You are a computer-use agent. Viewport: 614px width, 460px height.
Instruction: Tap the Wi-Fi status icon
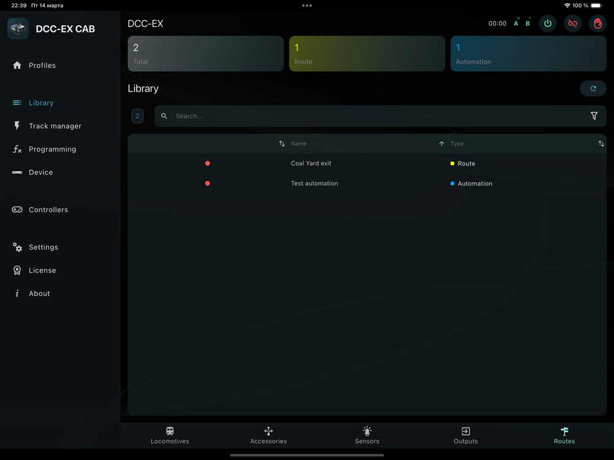pos(567,6)
